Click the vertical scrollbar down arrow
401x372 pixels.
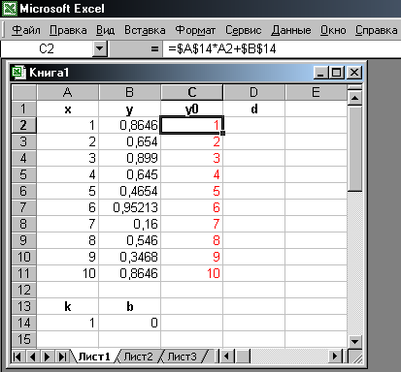click(x=354, y=341)
